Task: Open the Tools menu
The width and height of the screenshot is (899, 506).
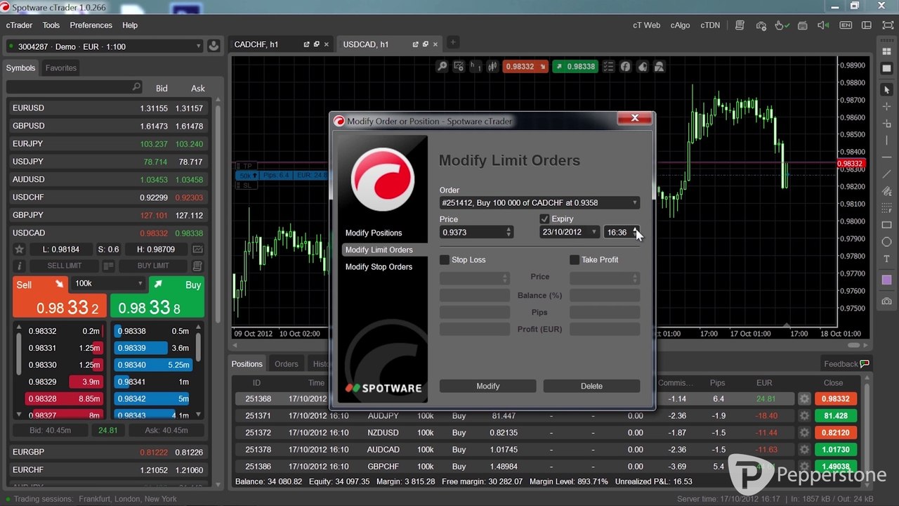Action: pos(51,25)
